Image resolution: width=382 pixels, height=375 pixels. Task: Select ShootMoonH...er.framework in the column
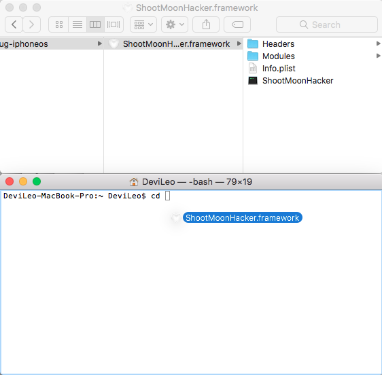click(173, 44)
